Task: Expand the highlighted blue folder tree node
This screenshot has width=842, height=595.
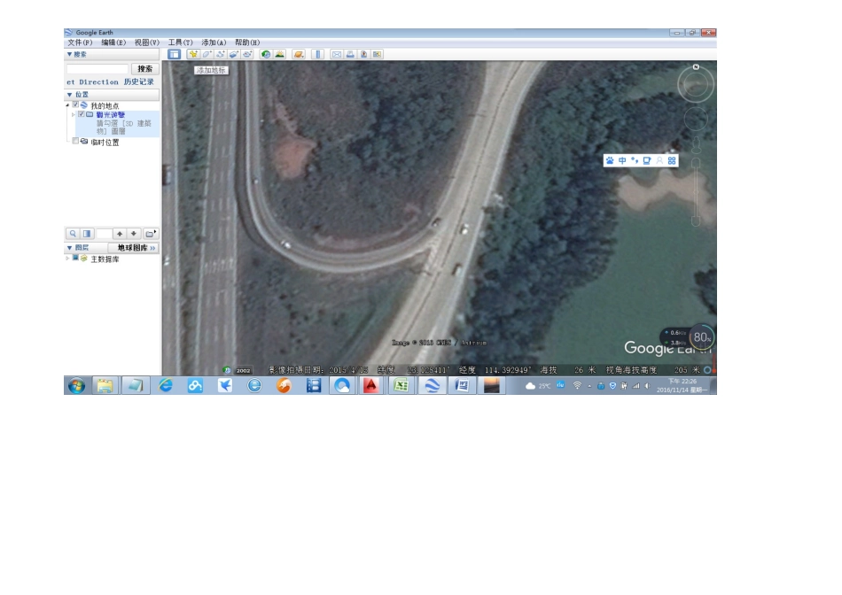Action: pyautogui.click(x=74, y=114)
